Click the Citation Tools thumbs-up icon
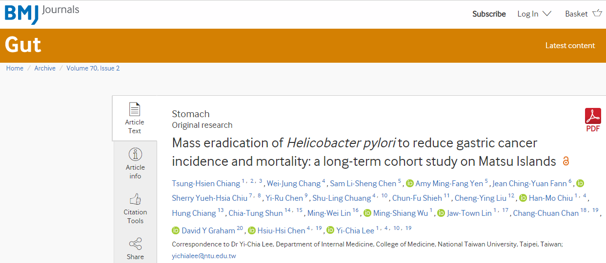 tap(135, 199)
